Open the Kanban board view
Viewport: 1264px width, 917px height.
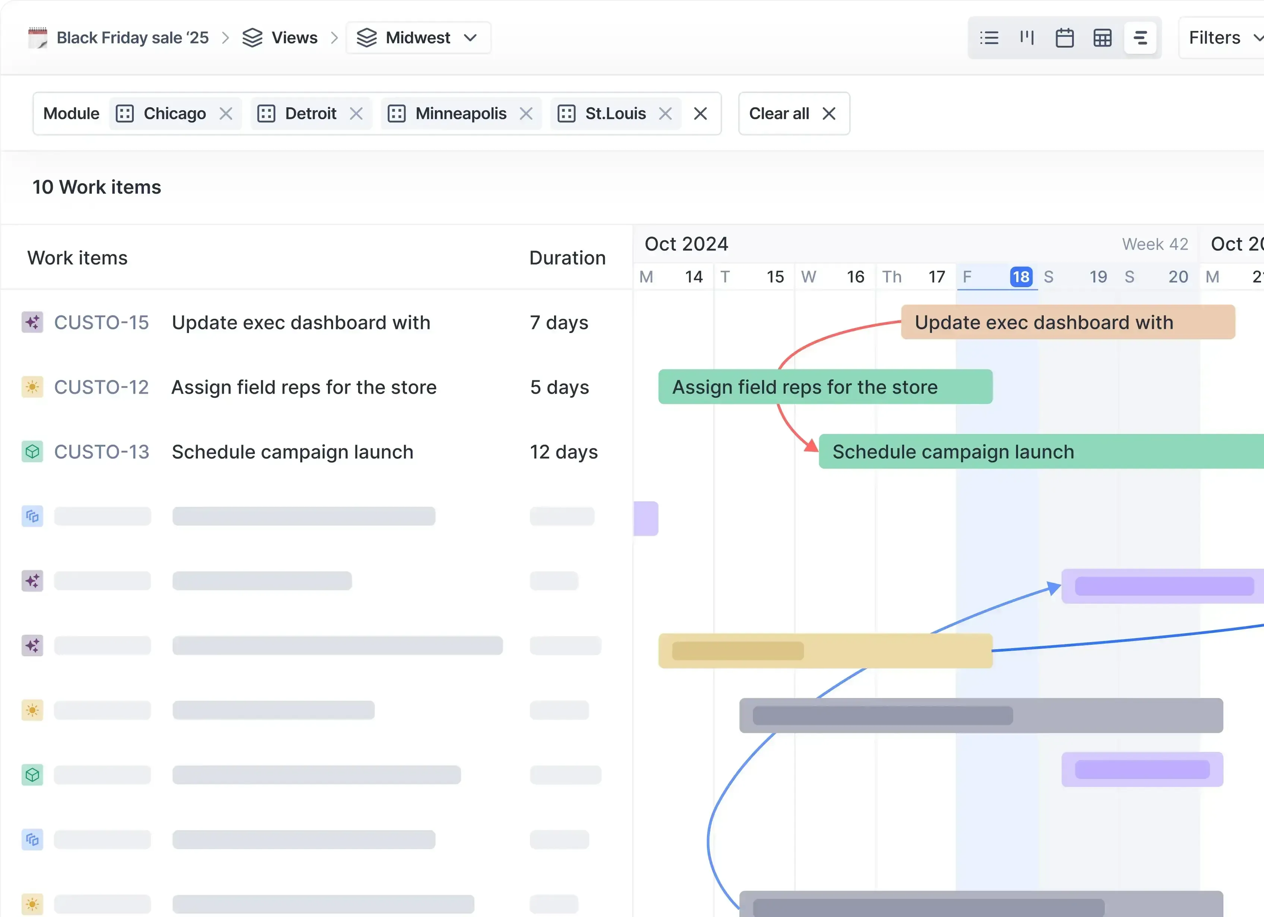point(1027,37)
